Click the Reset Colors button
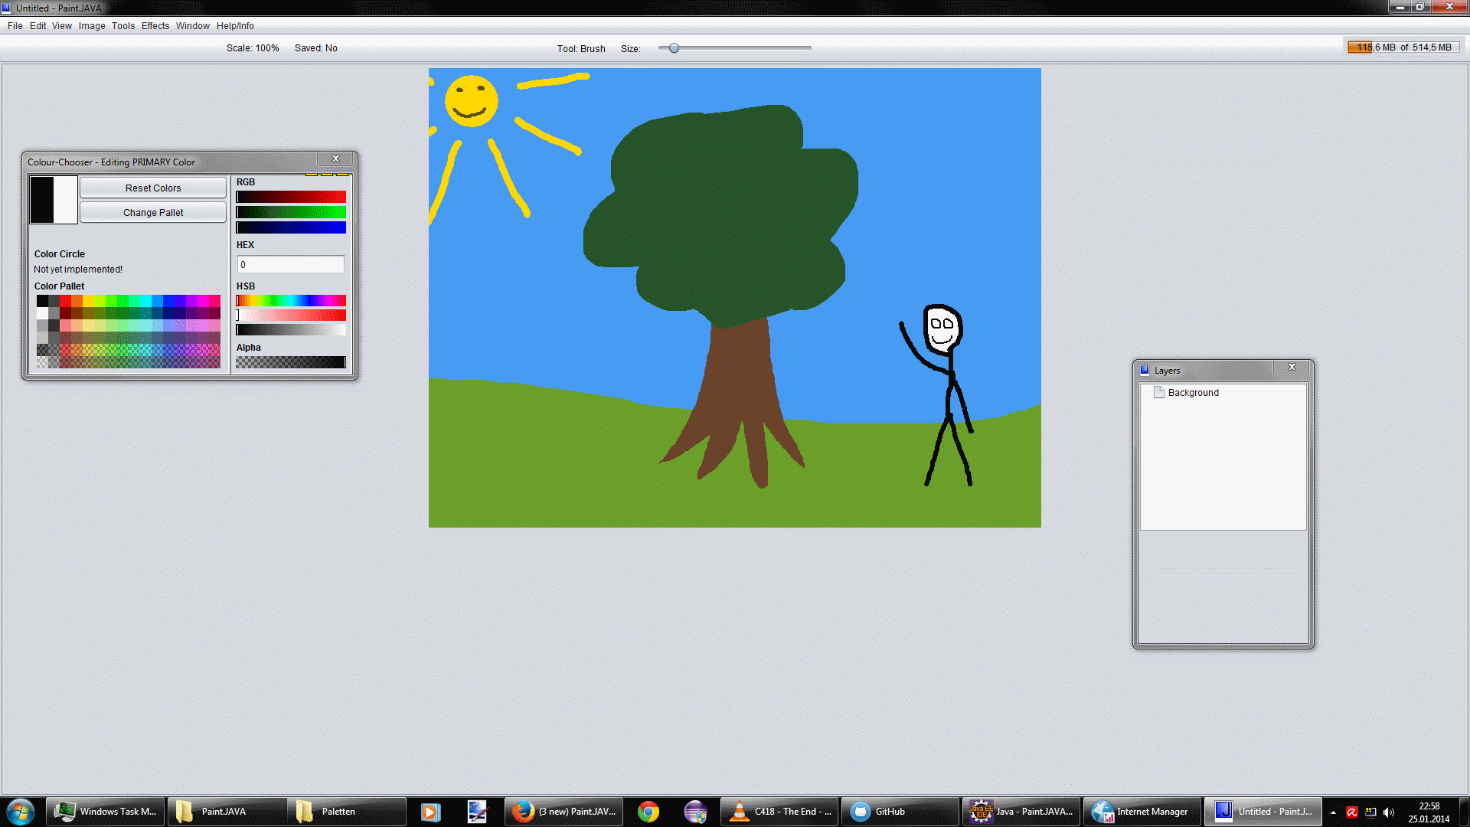 tap(153, 188)
